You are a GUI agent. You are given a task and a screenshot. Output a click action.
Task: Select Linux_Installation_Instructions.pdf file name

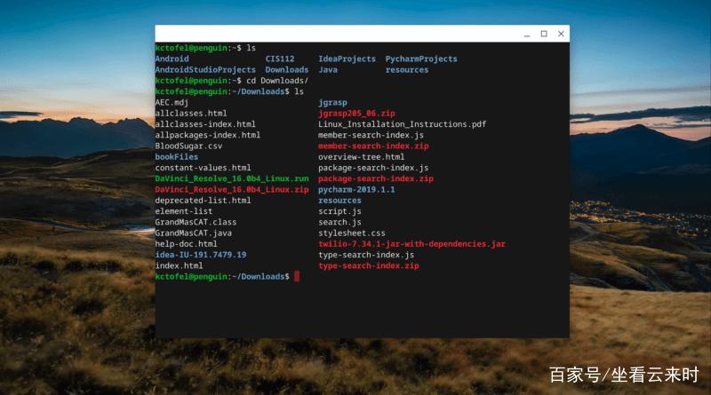(x=403, y=124)
